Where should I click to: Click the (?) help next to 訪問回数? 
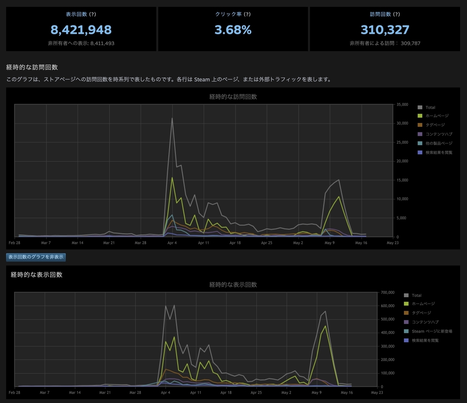pos(396,14)
